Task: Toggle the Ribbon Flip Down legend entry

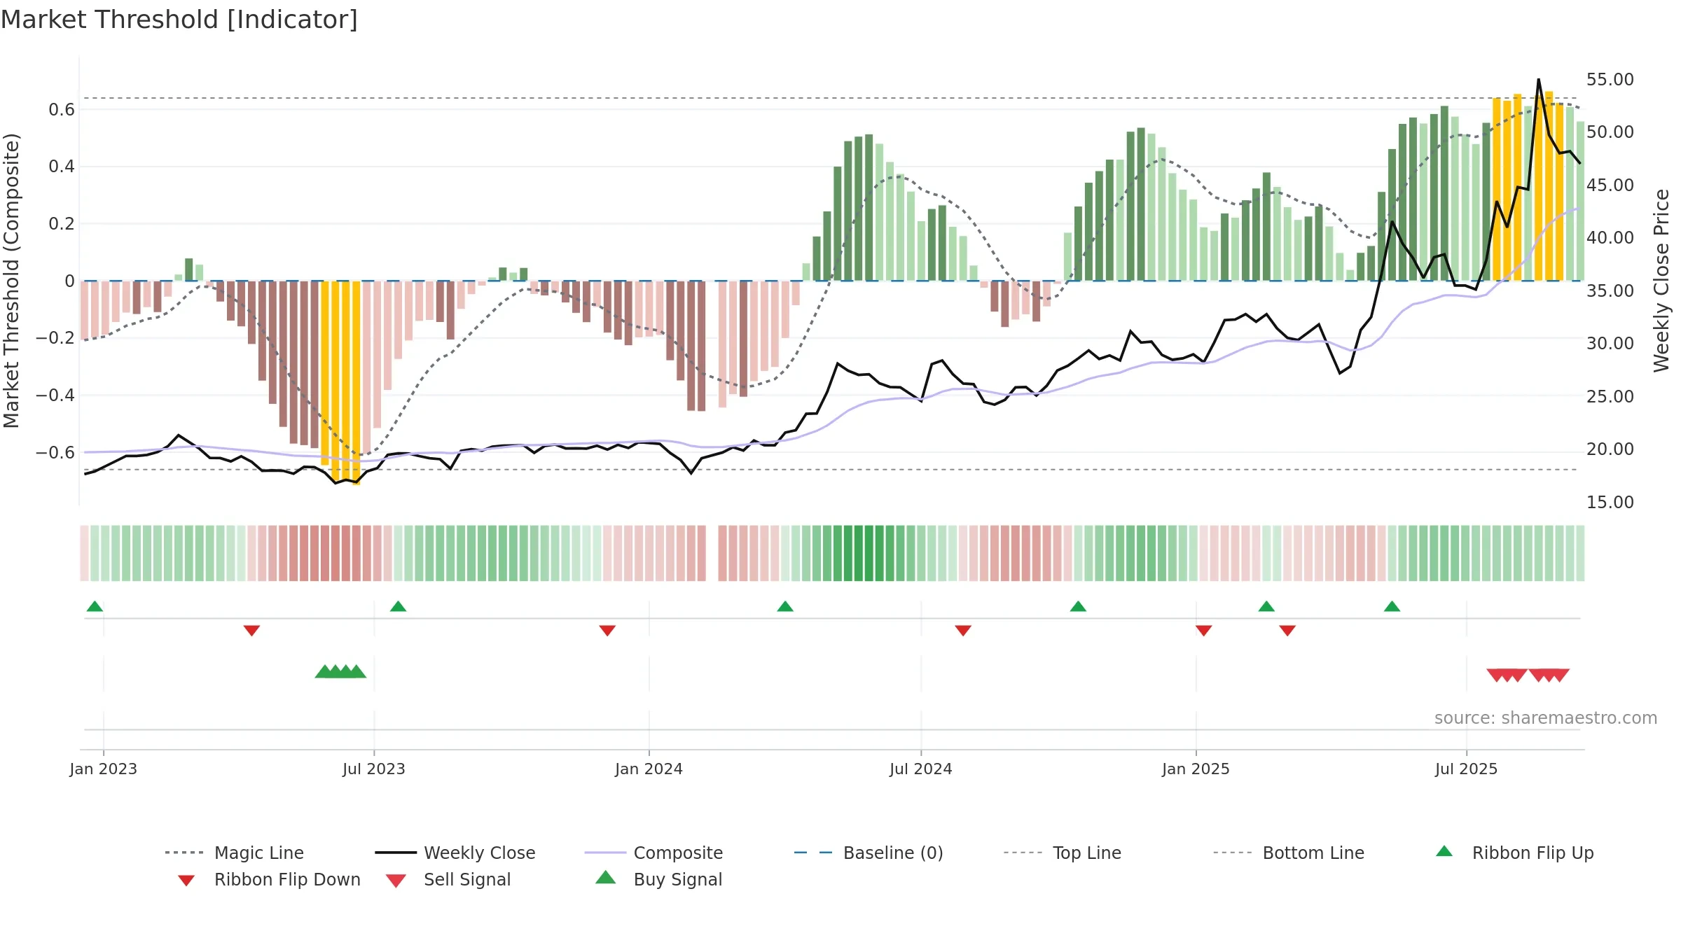Action: 268,879
